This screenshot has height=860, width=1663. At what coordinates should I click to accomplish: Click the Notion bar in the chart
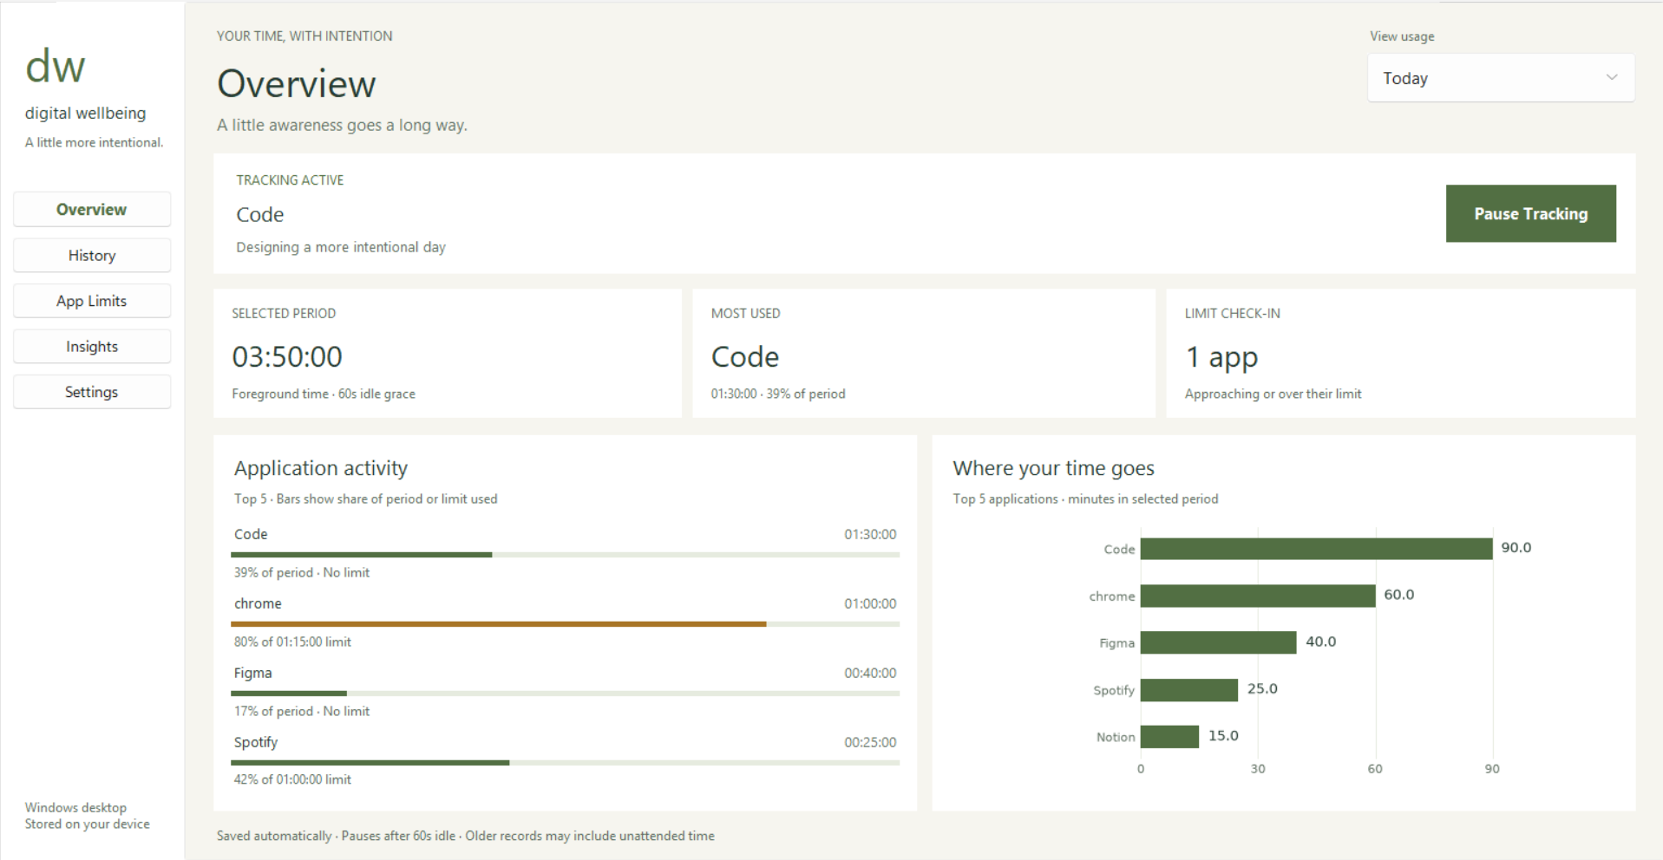pos(1169,736)
